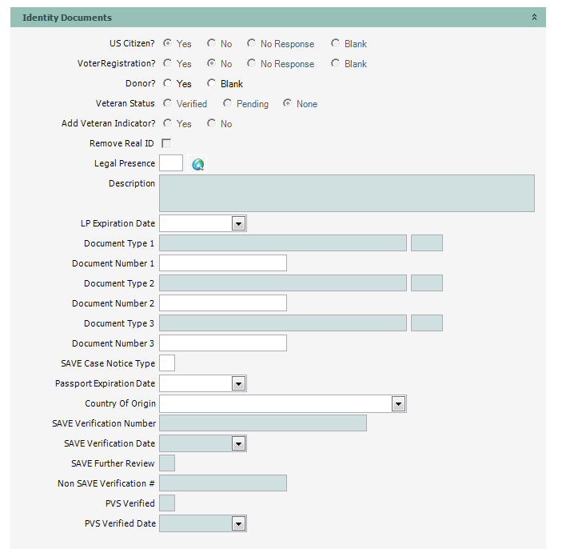Collapse the Identity Documents panel
Image resolution: width=574 pixels, height=549 pixels.
(x=534, y=18)
